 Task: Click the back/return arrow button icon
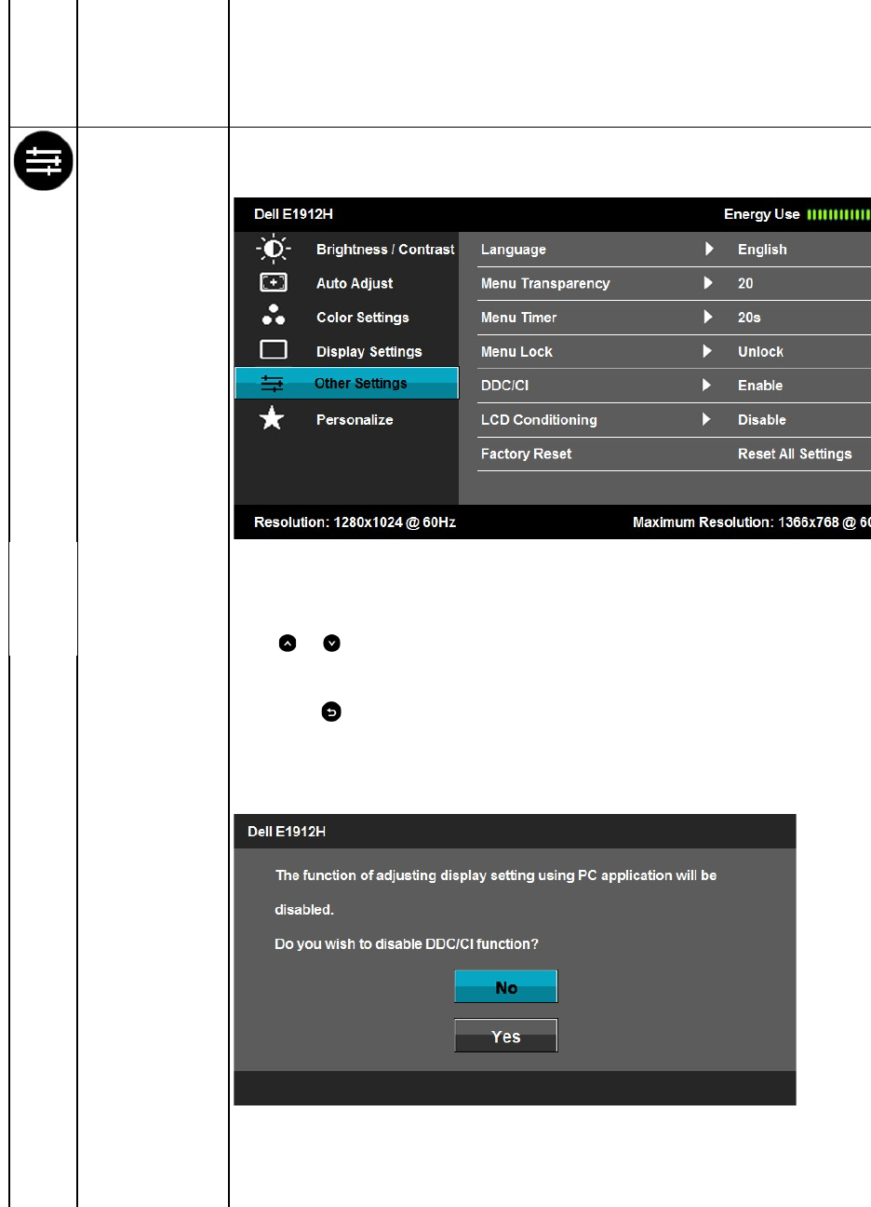[x=331, y=712]
